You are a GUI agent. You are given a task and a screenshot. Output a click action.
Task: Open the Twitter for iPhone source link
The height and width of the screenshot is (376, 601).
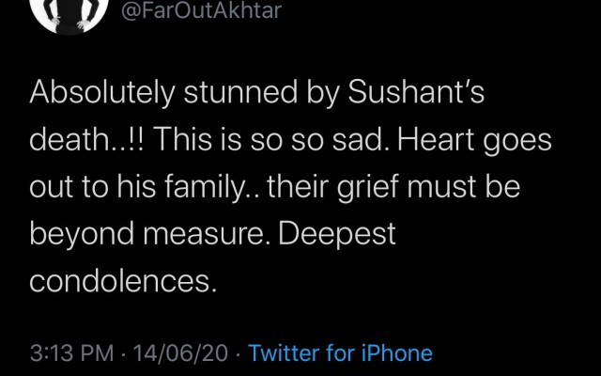[x=341, y=353]
